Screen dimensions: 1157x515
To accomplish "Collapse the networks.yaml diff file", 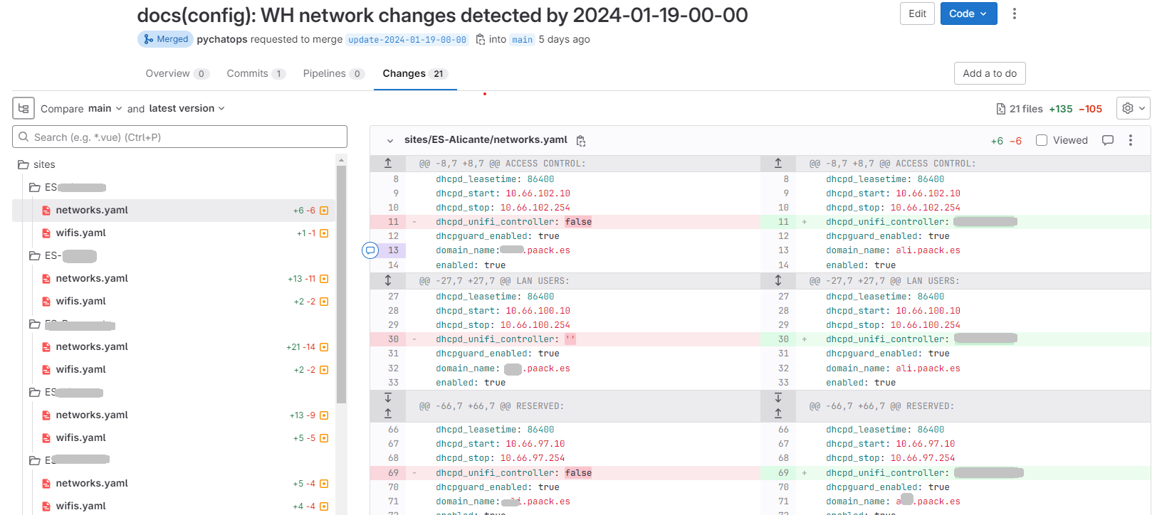I will click(390, 141).
